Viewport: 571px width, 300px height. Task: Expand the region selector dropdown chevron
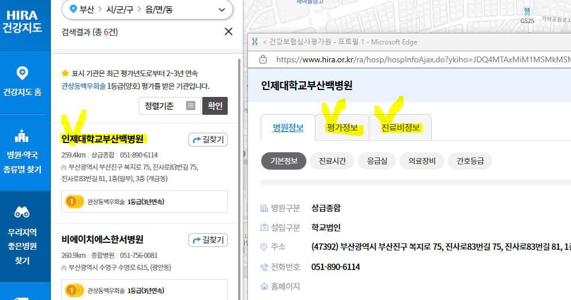click(x=222, y=10)
